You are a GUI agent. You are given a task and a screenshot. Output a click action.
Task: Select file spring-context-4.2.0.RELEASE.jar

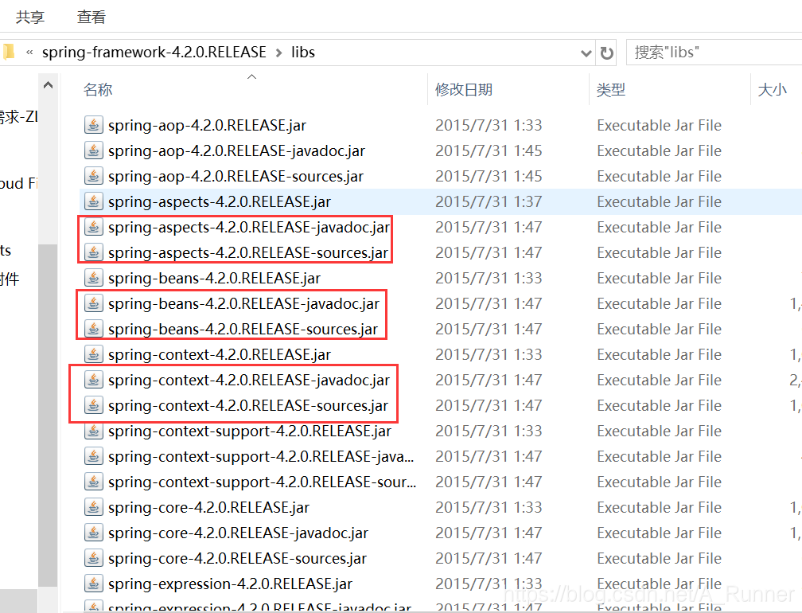pos(220,354)
